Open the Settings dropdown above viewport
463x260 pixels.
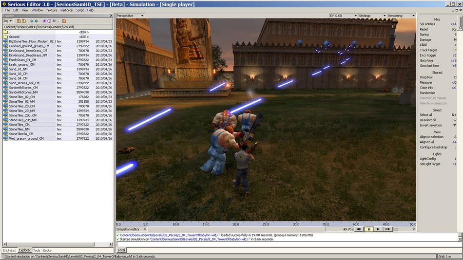tap(372, 16)
